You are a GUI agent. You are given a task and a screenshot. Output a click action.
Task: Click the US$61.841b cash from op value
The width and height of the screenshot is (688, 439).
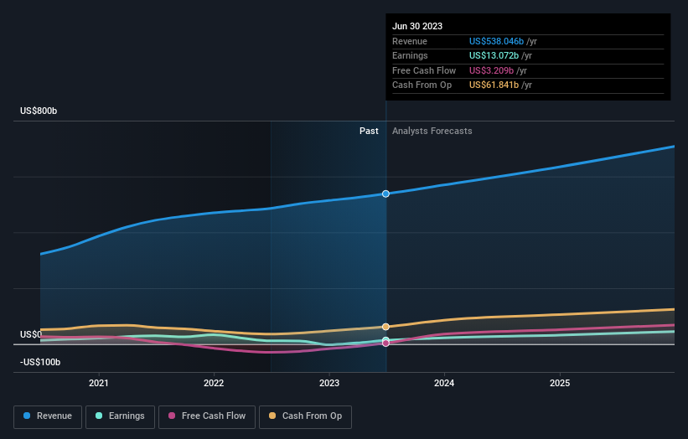494,85
